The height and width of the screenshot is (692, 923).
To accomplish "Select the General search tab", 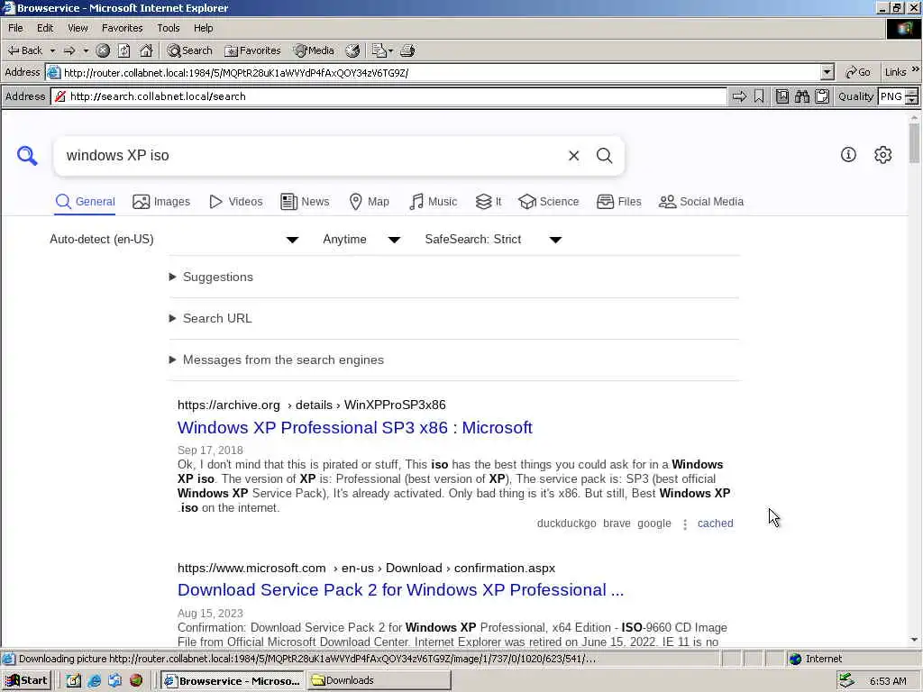I will (86, 202).
